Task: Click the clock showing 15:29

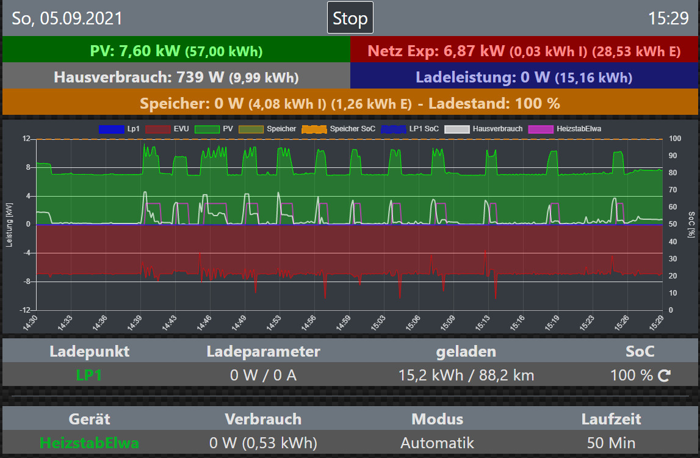Action: click(x=668, y=18)
